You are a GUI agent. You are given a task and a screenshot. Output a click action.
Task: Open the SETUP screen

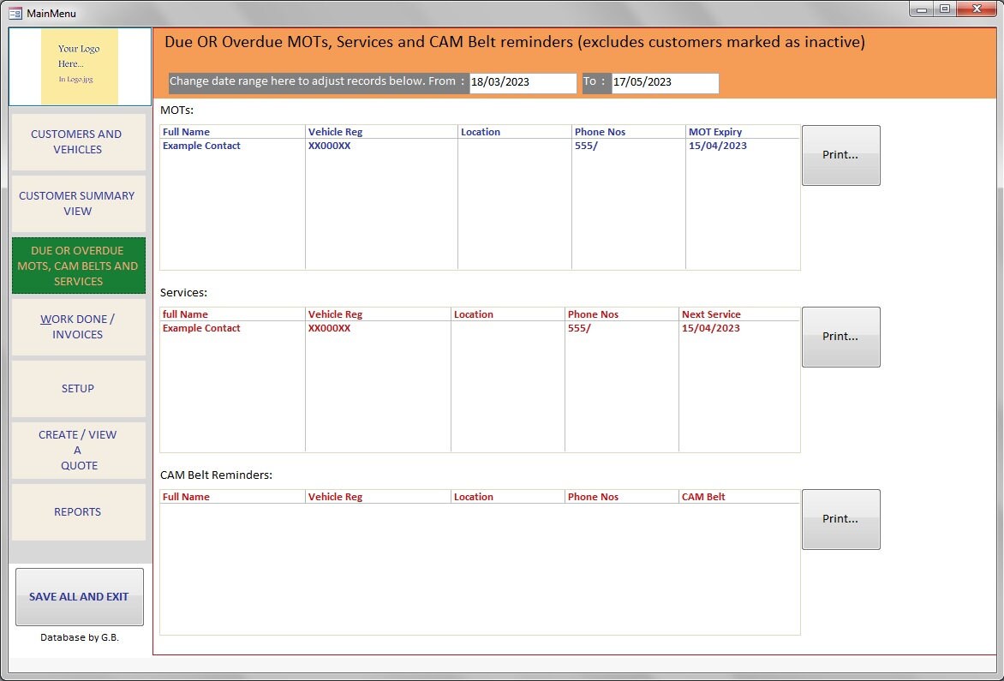click(x=77, y=388)
